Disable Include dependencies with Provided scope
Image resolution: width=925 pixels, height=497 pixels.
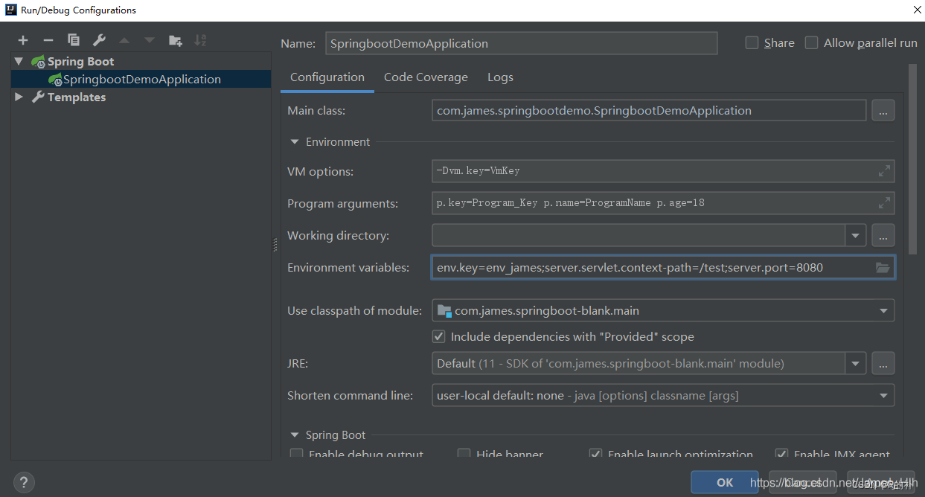click(438, 336)
